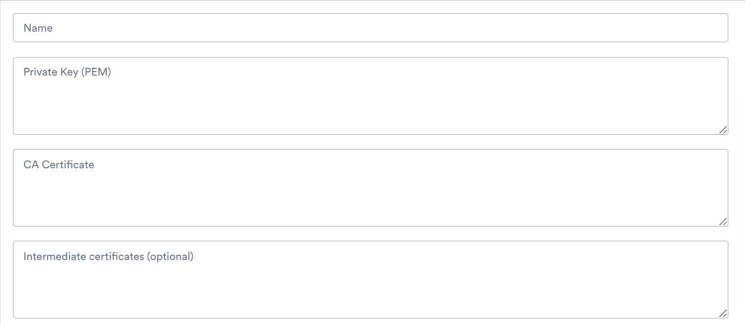Focus the Name input field
The width and height of the screenshot is (745, 324).
coord(371,28)
